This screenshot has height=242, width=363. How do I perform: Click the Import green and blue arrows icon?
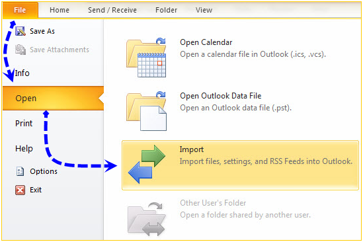pyautogui.click(x=147, y=164)
